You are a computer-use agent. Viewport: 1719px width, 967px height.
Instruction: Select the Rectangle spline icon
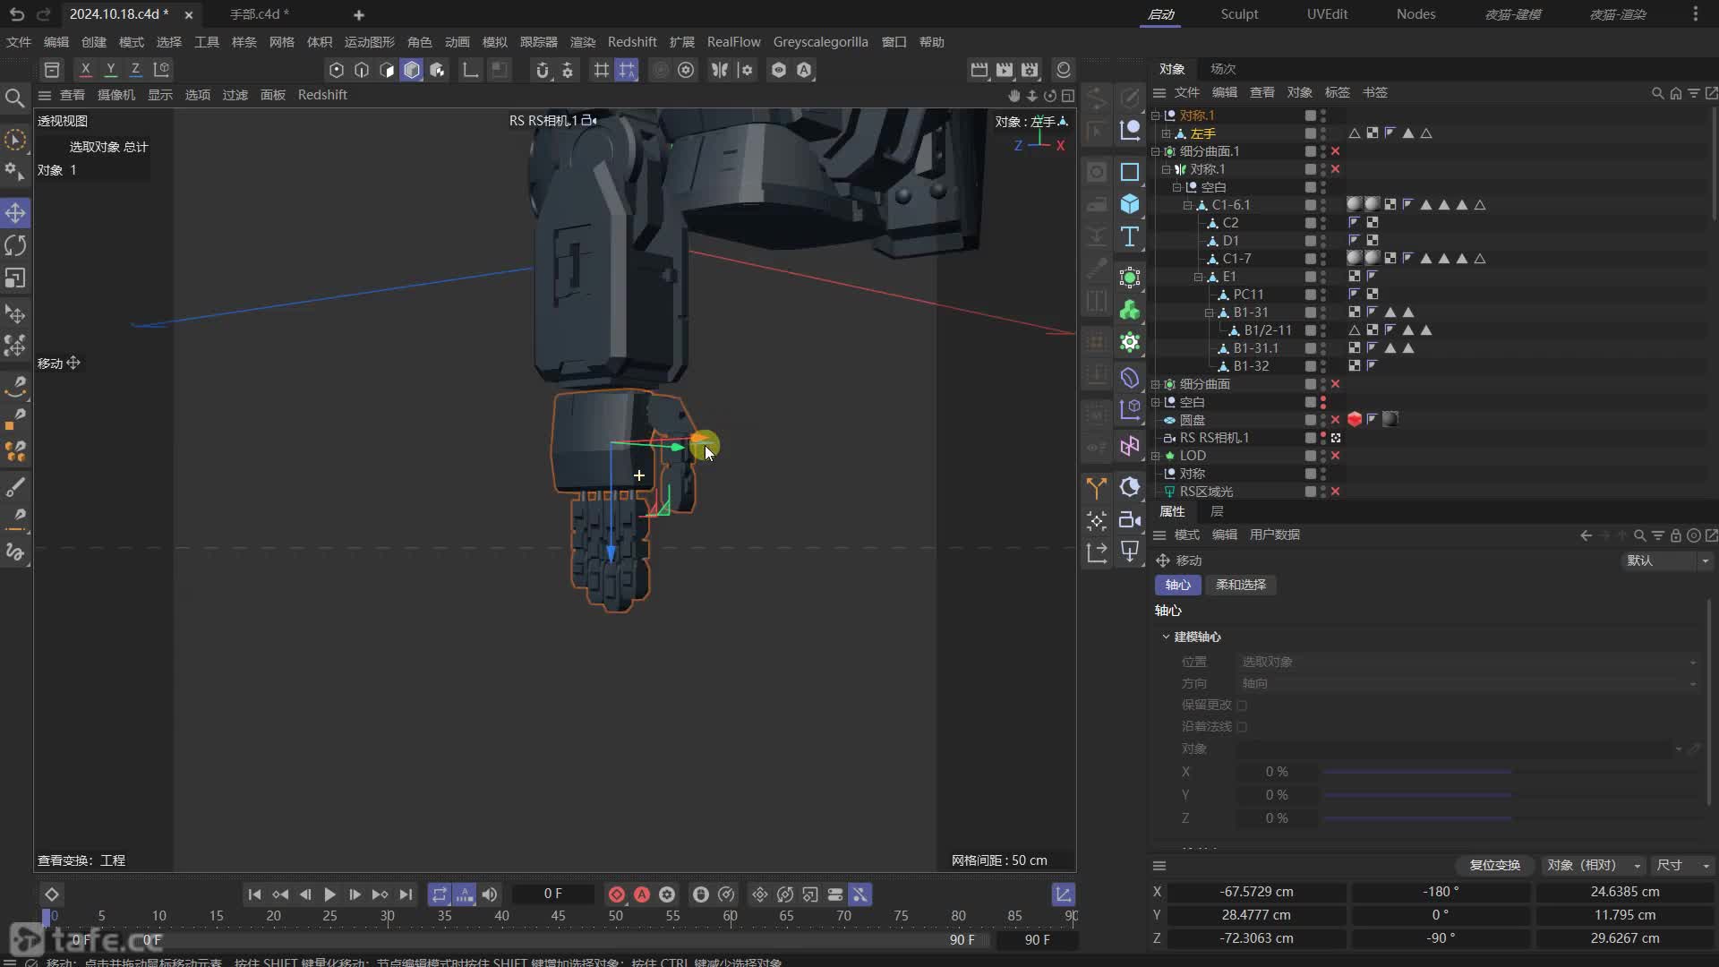tap(1130, 172)
